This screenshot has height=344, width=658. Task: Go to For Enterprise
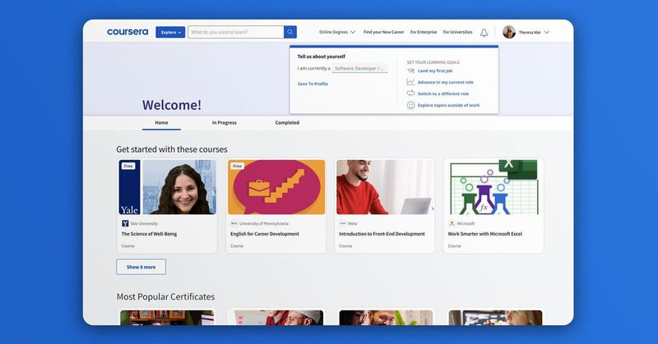coord(424,32)
